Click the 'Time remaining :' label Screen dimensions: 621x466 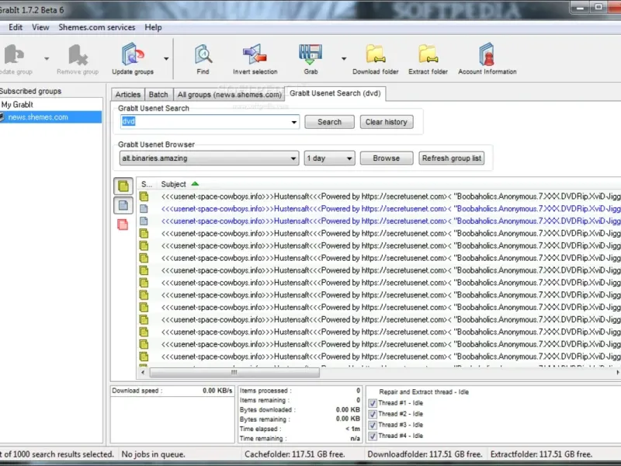263,439
